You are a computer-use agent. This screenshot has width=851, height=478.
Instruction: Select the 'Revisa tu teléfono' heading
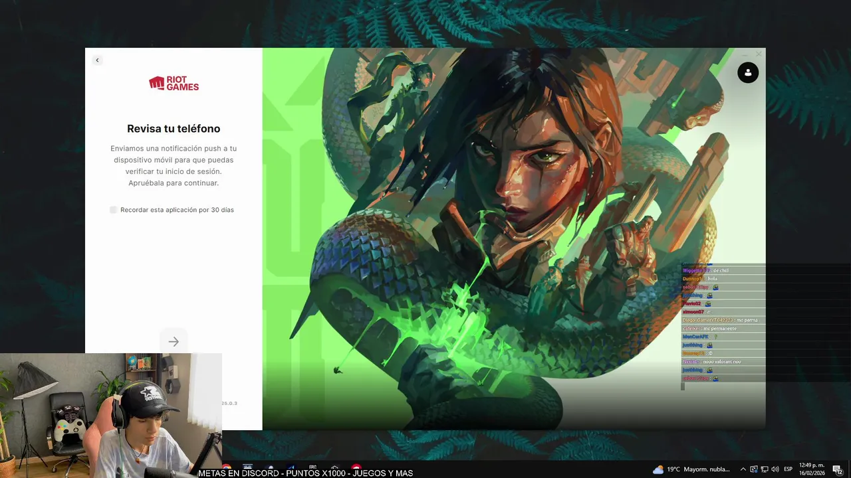pos(174,129)
